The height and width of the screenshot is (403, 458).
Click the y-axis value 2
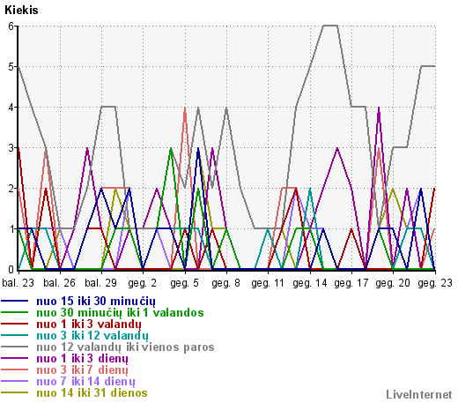coord(11,189)
